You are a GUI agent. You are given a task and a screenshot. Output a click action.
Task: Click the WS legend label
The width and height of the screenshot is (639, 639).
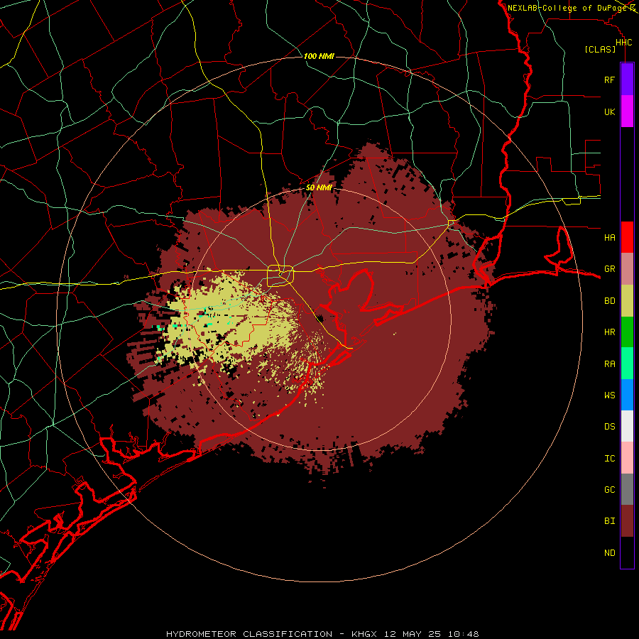coord(609,395)
